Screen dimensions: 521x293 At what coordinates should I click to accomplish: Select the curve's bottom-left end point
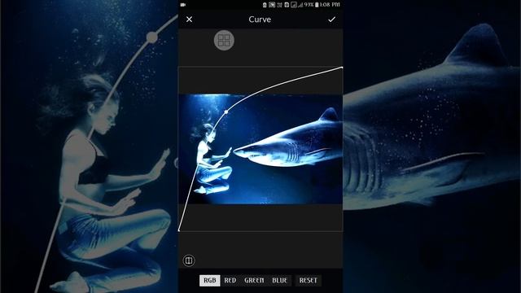(x=179, y=230)
